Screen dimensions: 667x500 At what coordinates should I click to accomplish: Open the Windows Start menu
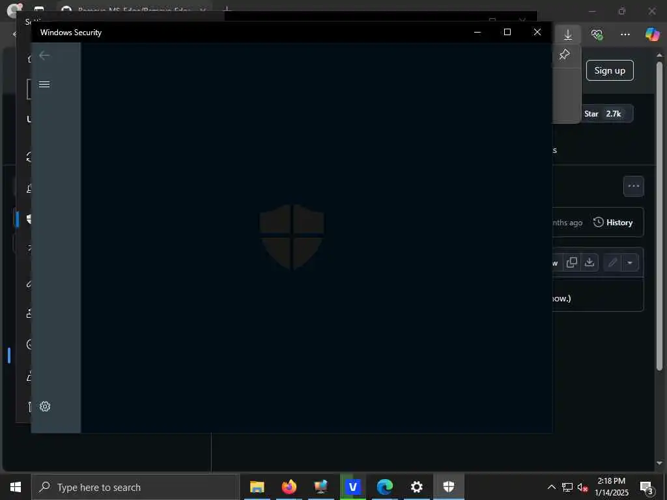[x=16, y=487]
